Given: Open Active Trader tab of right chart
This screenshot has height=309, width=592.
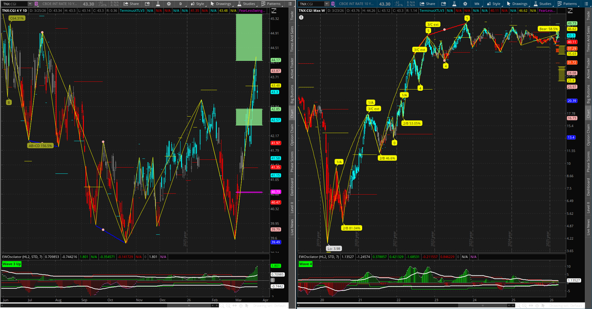Looking at the screenshot, I should [588, 68].
